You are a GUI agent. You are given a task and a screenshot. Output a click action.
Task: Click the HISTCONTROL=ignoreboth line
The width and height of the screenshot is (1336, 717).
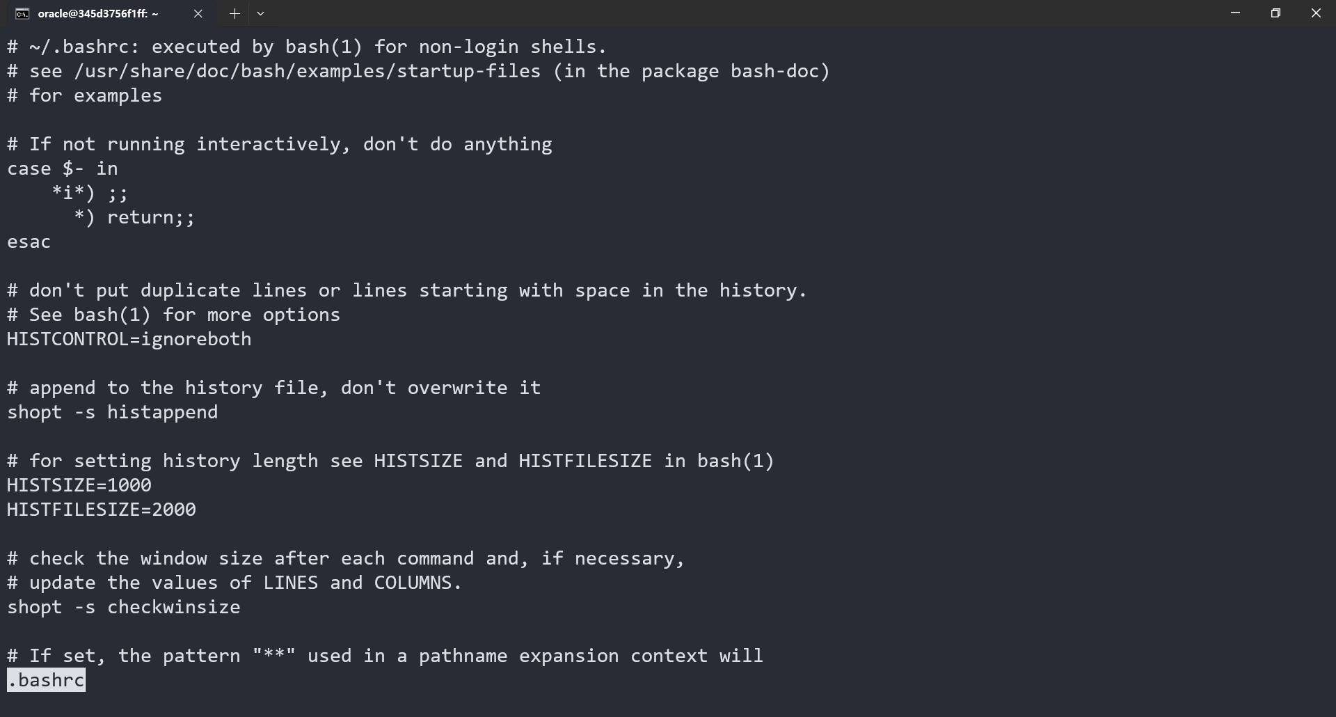pos(129,339)
